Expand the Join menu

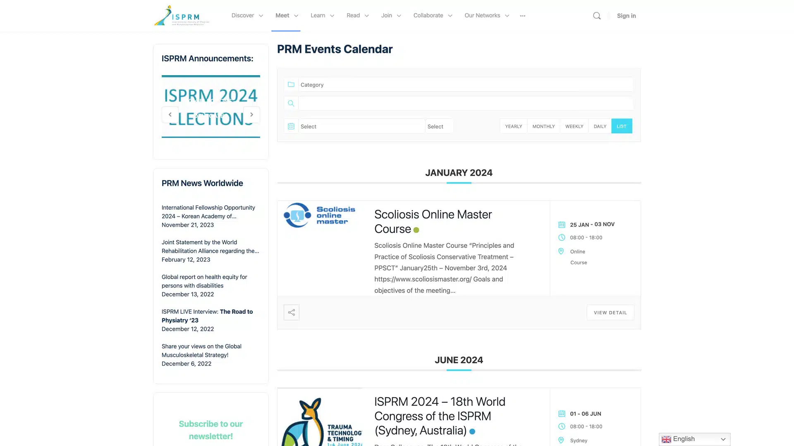(391, 16)
